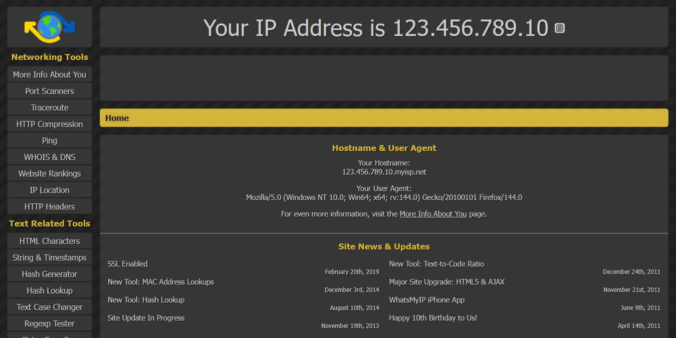Click the WhatsMyIP iPhone App news item
This screenshot has height=338, width=676.
(x=426, y=300)
